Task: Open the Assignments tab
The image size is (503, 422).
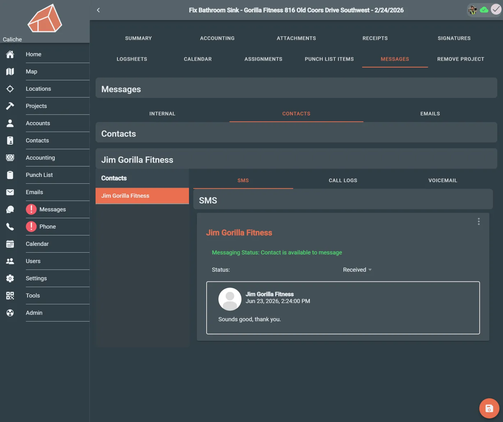Action: pyautogui.click(x=263, y=59)
